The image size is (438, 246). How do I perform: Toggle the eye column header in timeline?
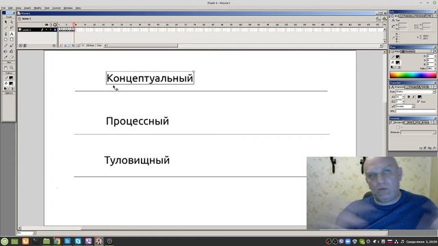(47, 25)
